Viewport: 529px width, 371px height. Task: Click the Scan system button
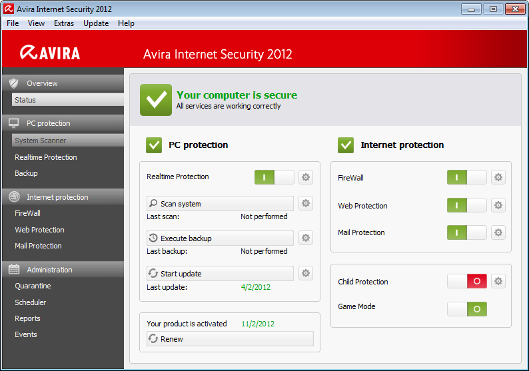(x=220, y=204)
